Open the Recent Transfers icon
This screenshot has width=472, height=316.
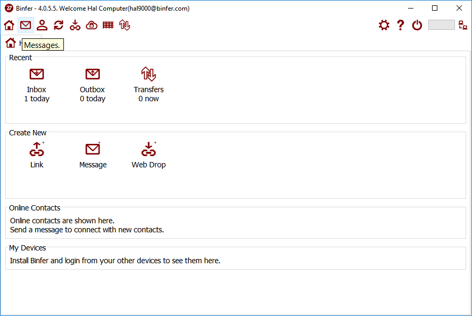(x=149, y=74)
